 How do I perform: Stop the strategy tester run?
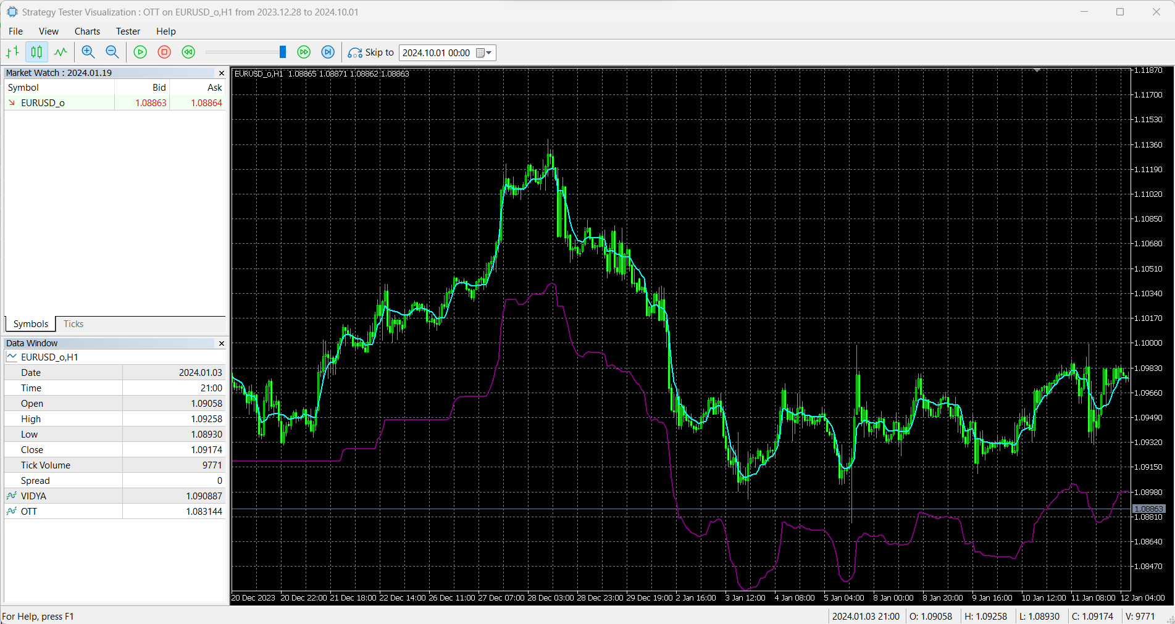(164, 52)
